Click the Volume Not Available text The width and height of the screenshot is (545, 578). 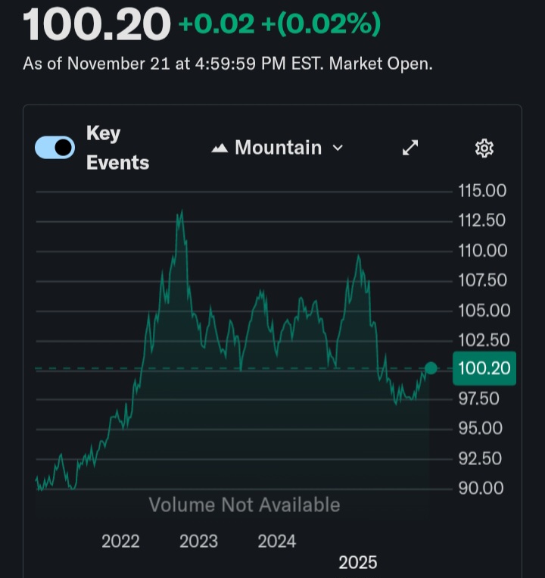coord(244,505)
